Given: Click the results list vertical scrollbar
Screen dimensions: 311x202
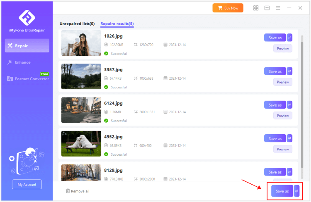Looking at the screenshot, I should click(302, 105).
